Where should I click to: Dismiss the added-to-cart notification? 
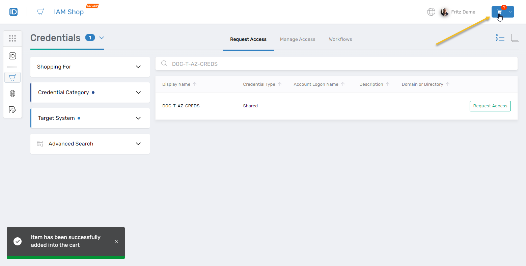click(x=116, y=241)
